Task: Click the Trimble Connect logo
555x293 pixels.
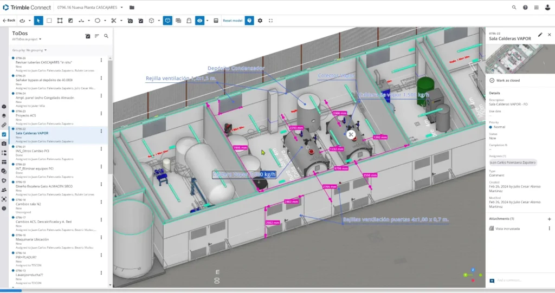Action: [27, 7]
